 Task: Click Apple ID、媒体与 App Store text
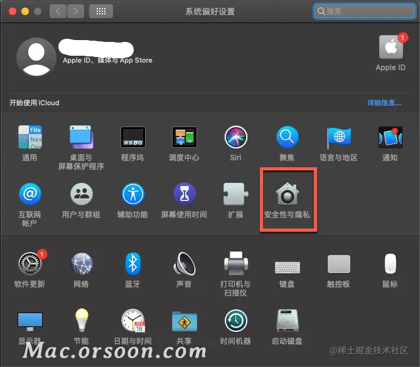click(x=107, y=60)
